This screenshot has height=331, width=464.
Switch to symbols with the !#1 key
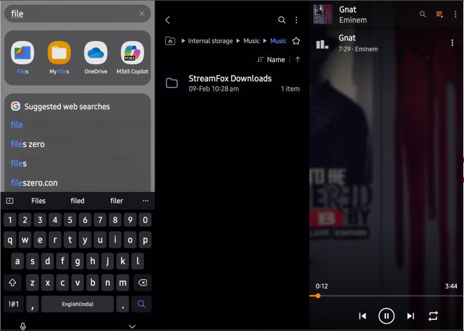coord(14,304)
